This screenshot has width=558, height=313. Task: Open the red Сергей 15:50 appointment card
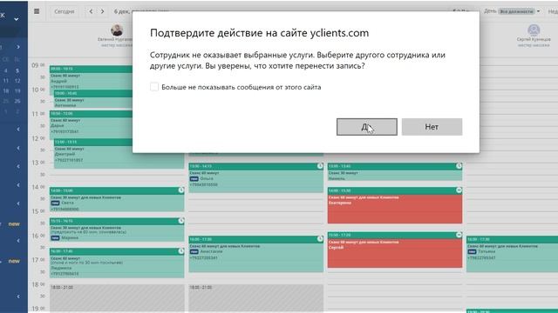click(x=395, y=250)
